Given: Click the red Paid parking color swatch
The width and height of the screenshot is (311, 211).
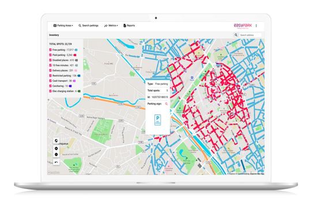Looking at the screenshot, I should coord(75,55).
